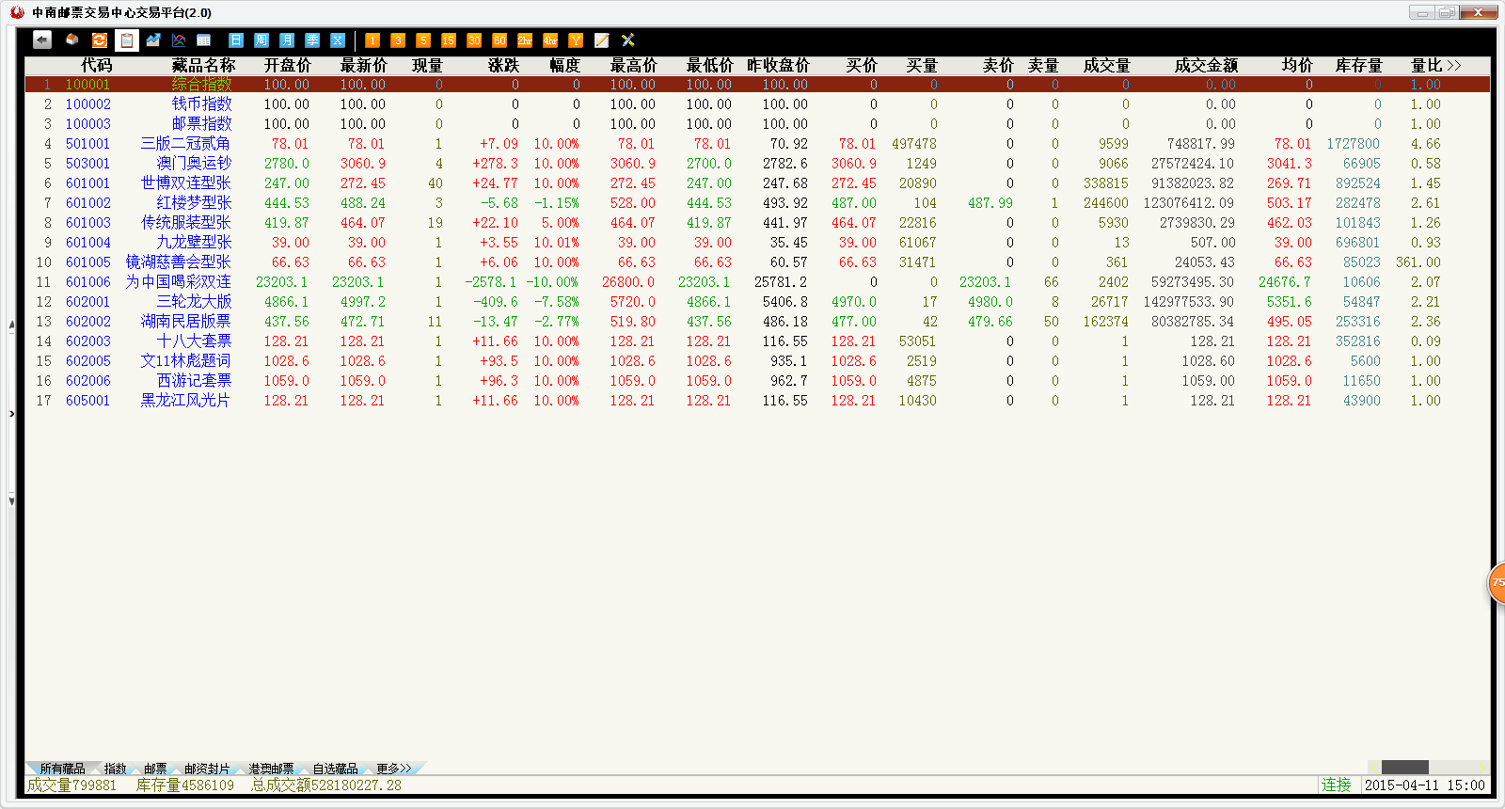Image resolution: width=1505 pixels, height=809 pixels.
Task: Switch to the 邮资封片 tab
Action: pos(207,769)
